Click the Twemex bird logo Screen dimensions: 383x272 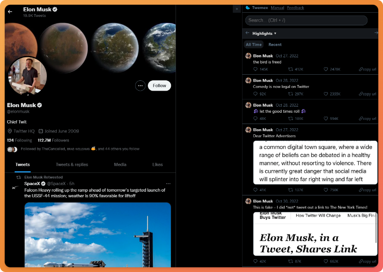tap(248, 8)
